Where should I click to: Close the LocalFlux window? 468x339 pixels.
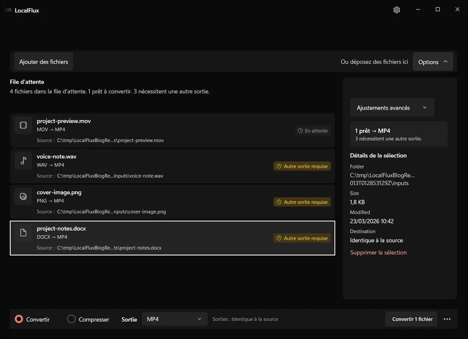click(x=457, y=10)
